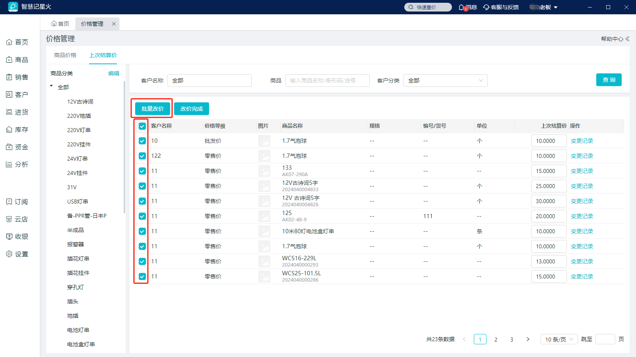
Task: Go to page 3
Action: point(512,339)
